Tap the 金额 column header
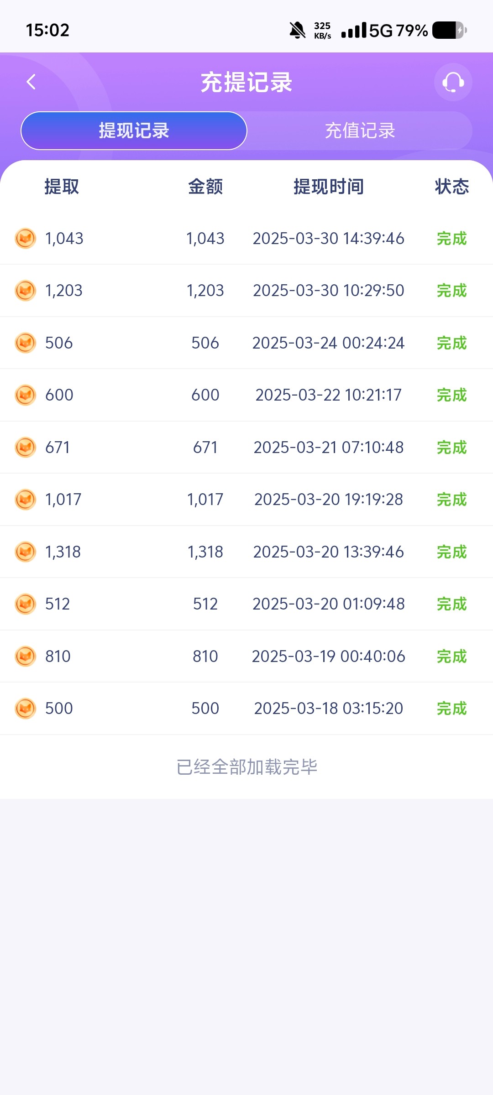 point(205,187)
